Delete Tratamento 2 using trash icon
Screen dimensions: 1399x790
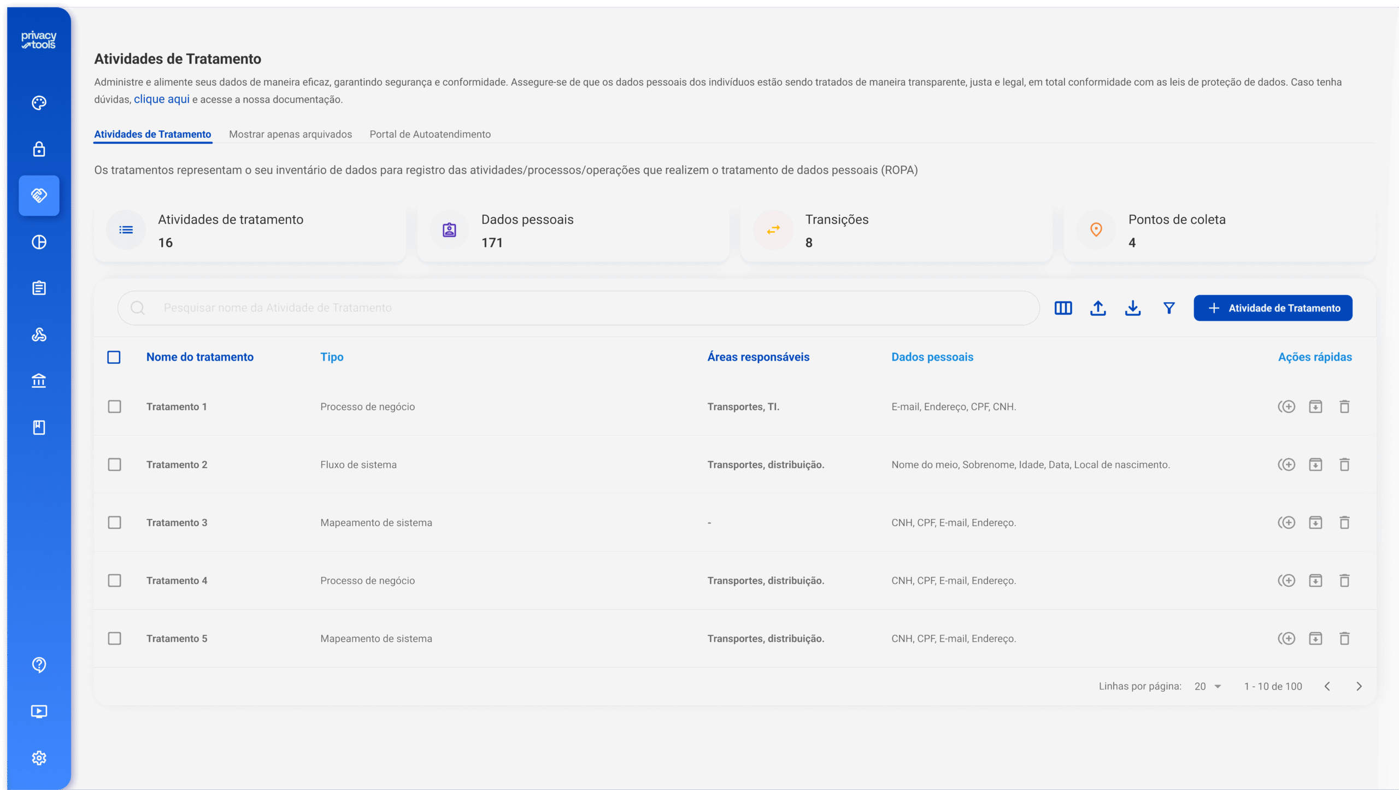(x=1344, y=464)
